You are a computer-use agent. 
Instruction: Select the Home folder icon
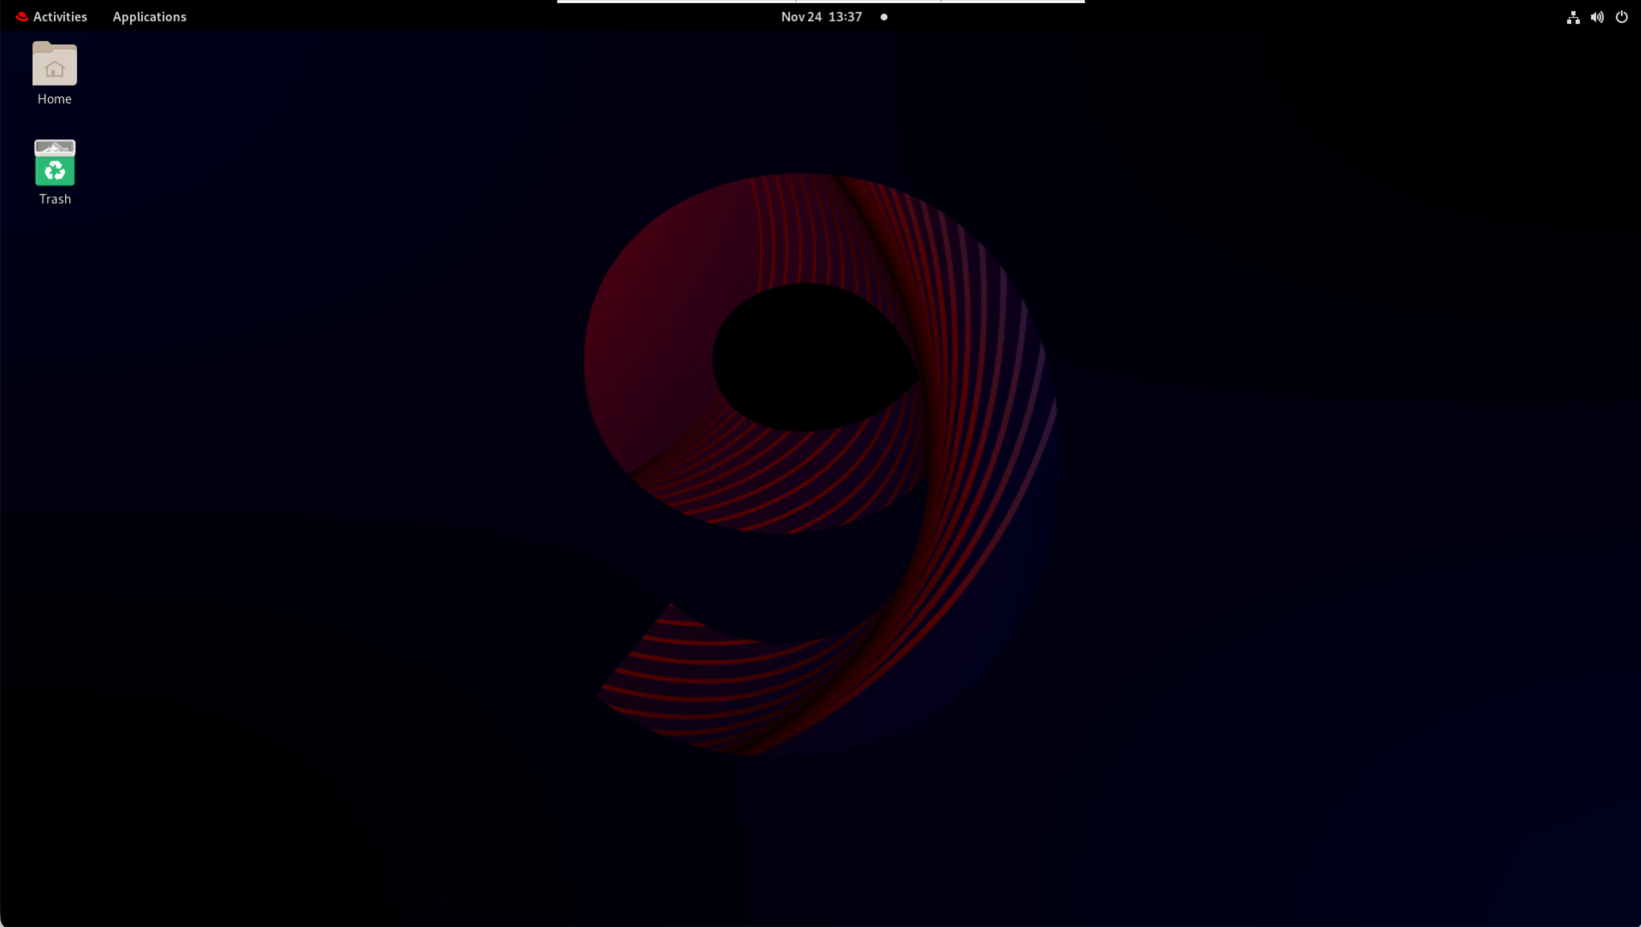pyautogui.click(x=55, y=64)
